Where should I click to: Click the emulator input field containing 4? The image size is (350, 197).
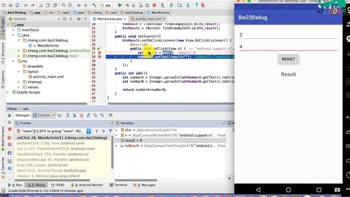coord(288,47)
